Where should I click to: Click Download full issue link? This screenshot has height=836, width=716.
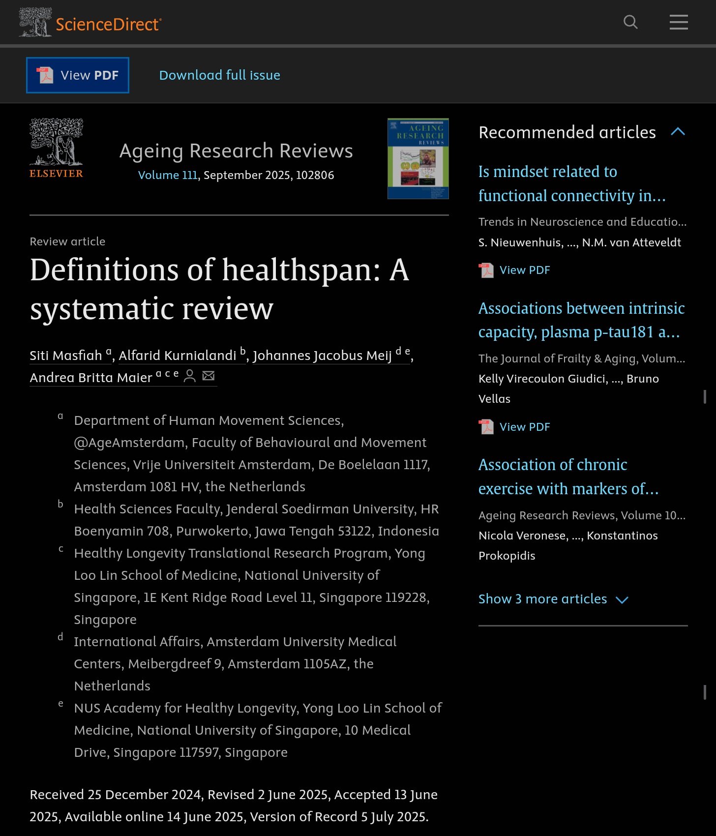219,75
